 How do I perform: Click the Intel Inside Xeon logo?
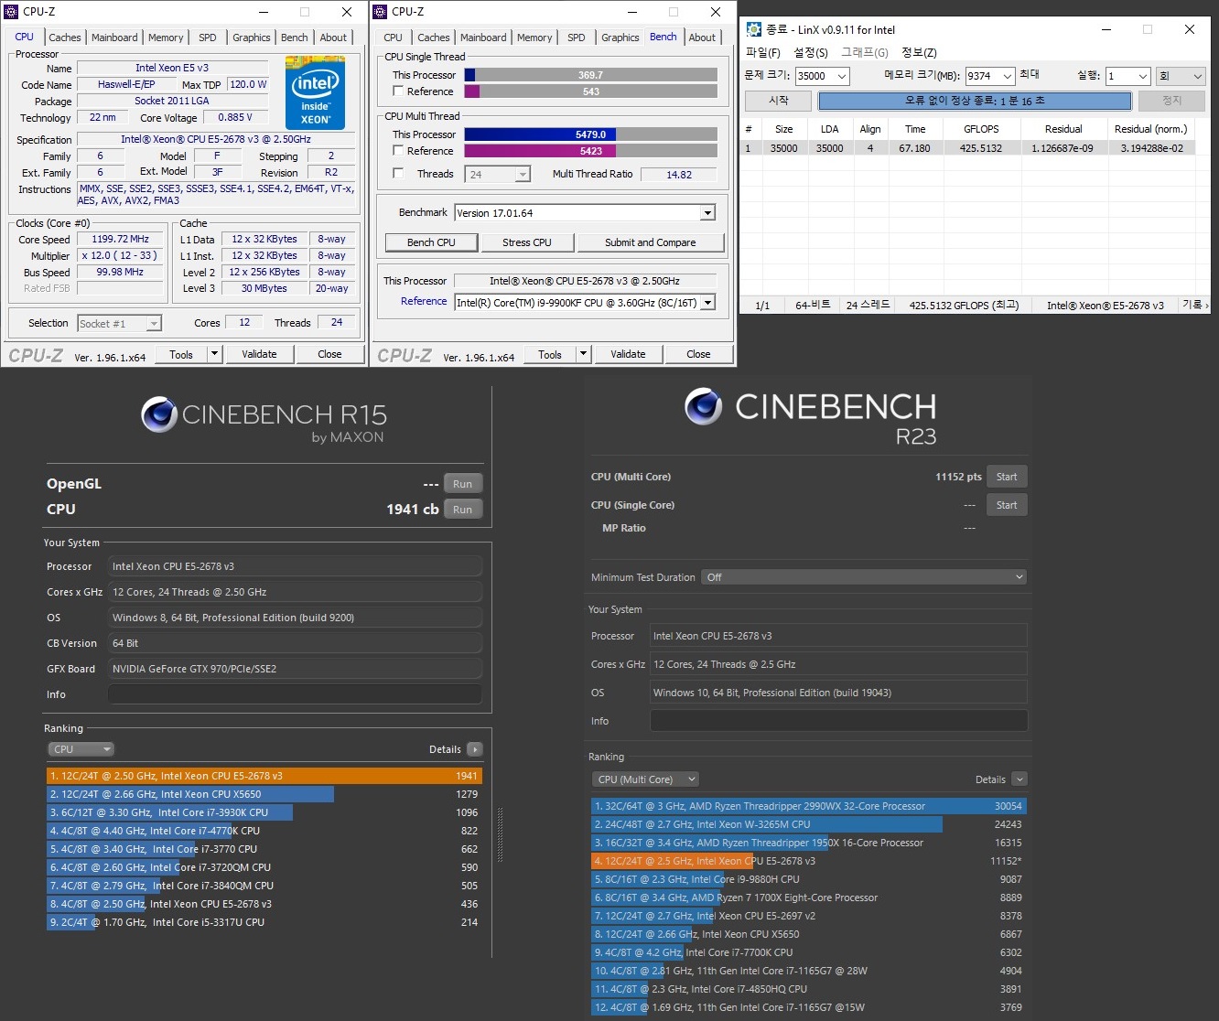[315, 92]
